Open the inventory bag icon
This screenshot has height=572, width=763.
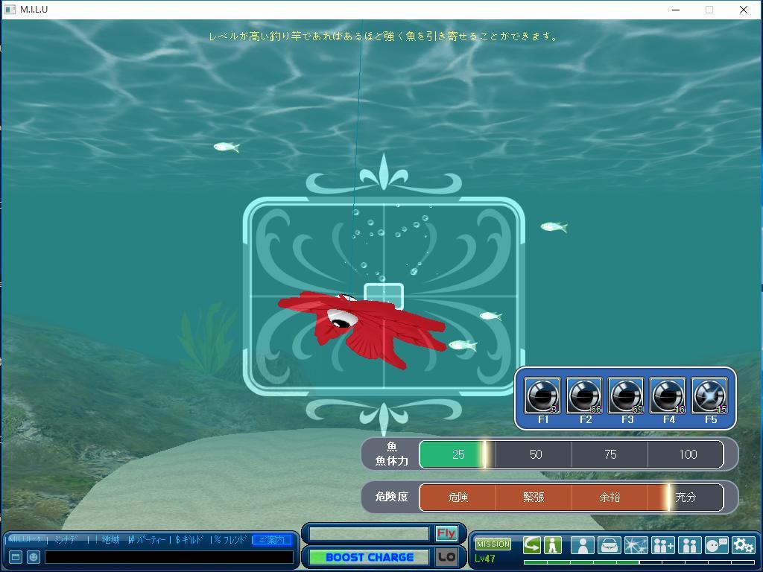click(610, 545)
